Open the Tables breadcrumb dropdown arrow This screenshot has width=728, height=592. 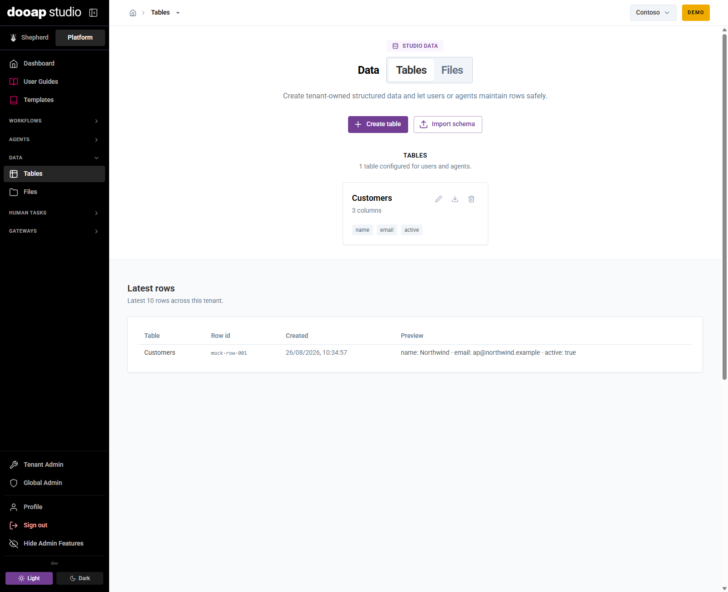[x=178, y=13]
